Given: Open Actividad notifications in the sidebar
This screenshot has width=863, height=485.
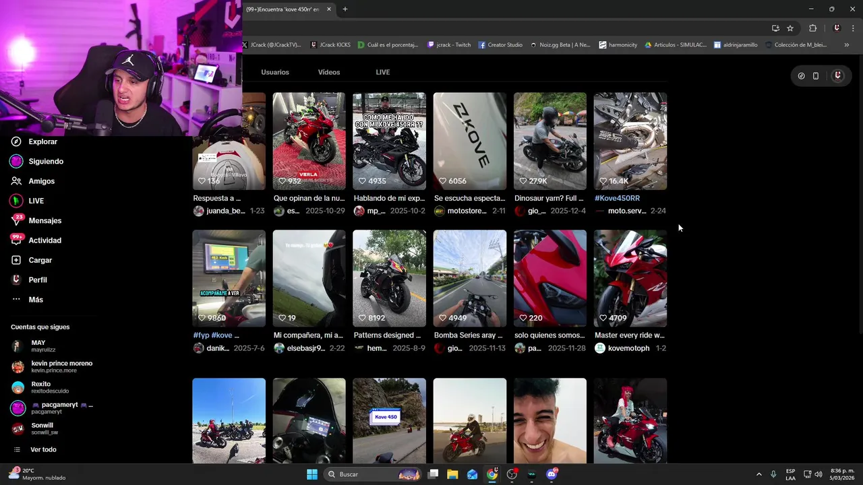Looking at the screenshot, I should [36, 240].
